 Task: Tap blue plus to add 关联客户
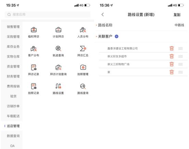(x=117, y=36)
